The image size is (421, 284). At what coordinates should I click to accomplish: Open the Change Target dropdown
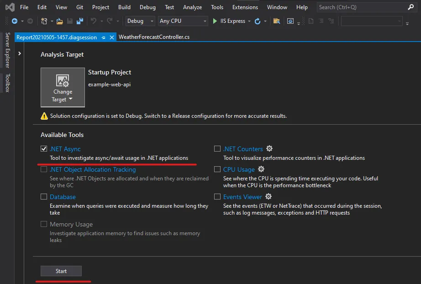[63, 87]
